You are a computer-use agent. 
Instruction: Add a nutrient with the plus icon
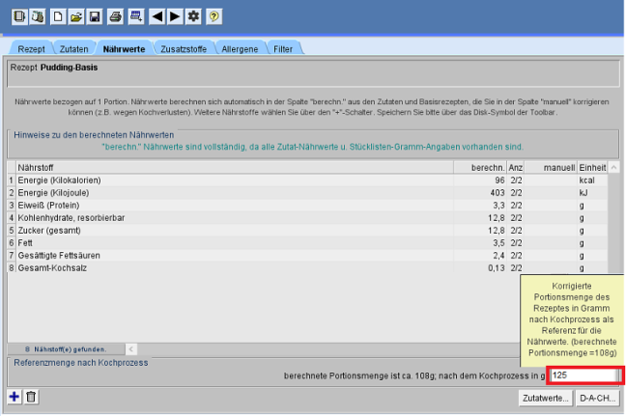click(14, 397)
